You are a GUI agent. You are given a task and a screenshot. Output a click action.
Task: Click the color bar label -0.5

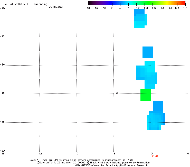coord(153,8)
